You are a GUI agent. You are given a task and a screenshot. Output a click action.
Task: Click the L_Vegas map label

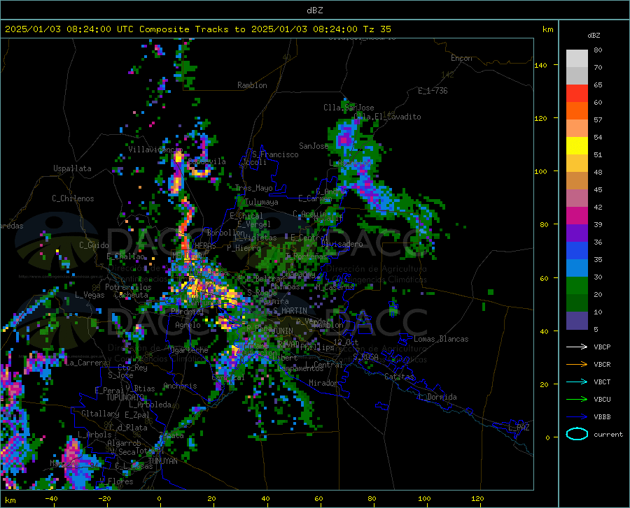(x=90, y=295)
